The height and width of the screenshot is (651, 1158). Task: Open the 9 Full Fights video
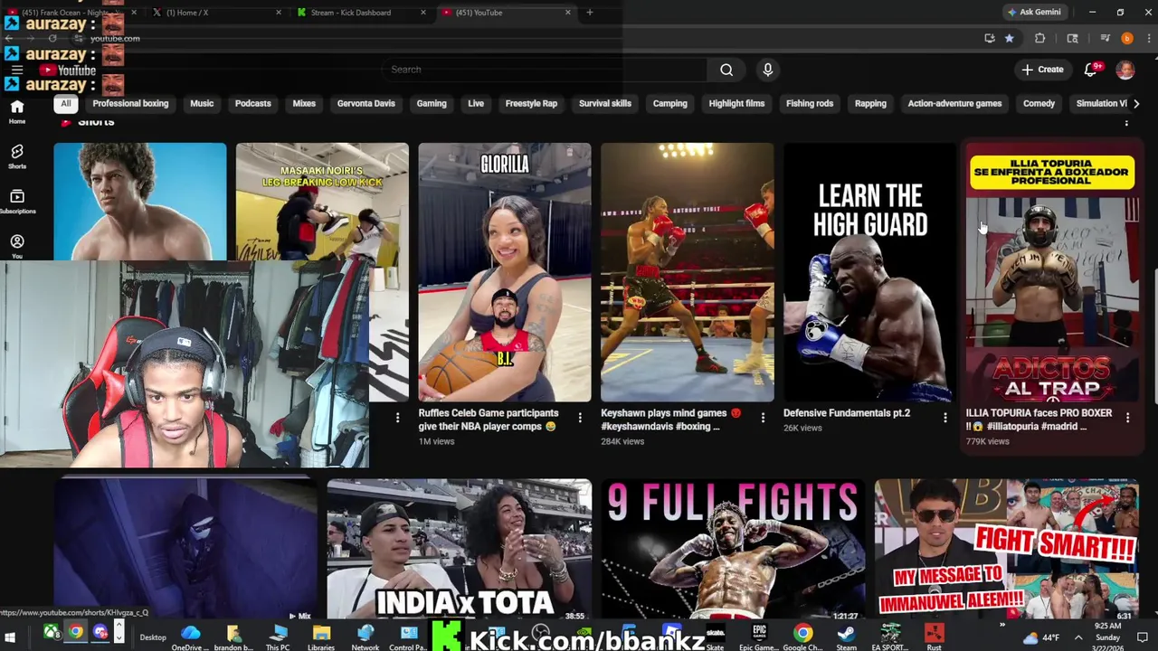click(733, 550)
